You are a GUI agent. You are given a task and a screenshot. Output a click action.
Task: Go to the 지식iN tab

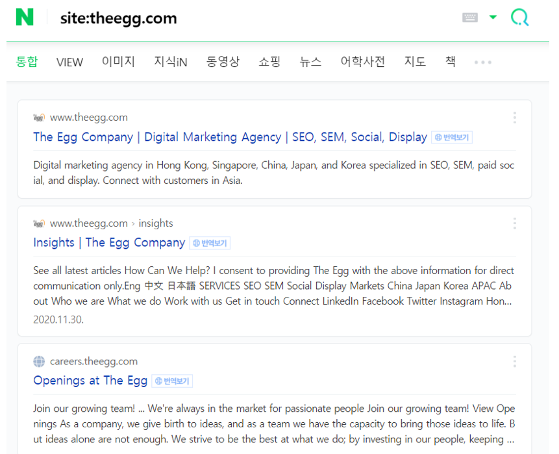[x=170, y=62]
